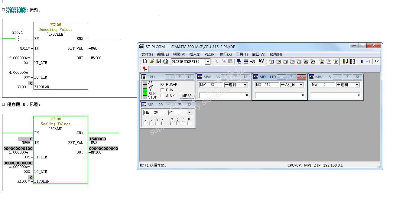
Task: Click the M20.1 contact label
Action: point(18,33)
